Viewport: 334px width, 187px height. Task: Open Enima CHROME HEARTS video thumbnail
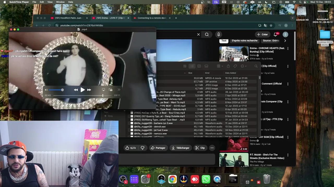[x=234, y=54]
